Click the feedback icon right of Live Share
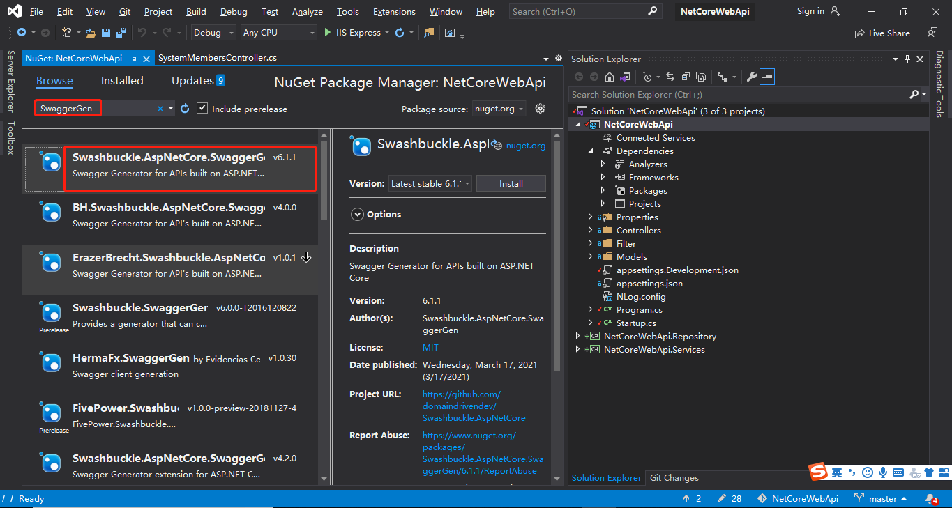This screenshot has height=508, width=952. point(932,33)
